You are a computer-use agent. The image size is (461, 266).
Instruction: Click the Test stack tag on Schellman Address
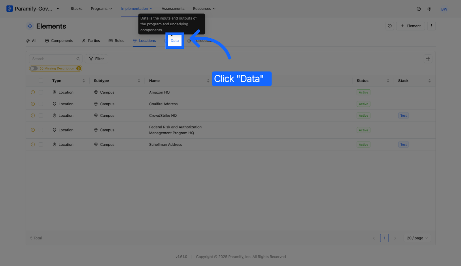click(403, 145)
